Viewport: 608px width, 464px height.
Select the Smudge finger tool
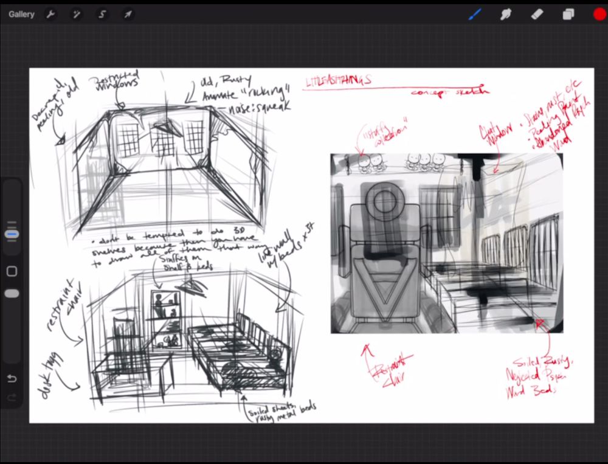(506, 15)
